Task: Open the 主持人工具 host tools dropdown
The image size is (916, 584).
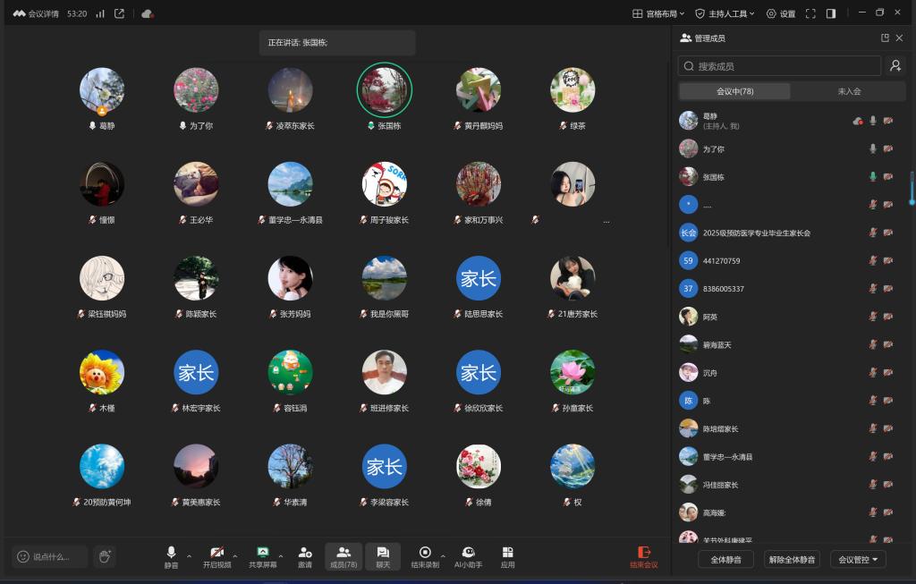Action: click(x=725, y=13)
